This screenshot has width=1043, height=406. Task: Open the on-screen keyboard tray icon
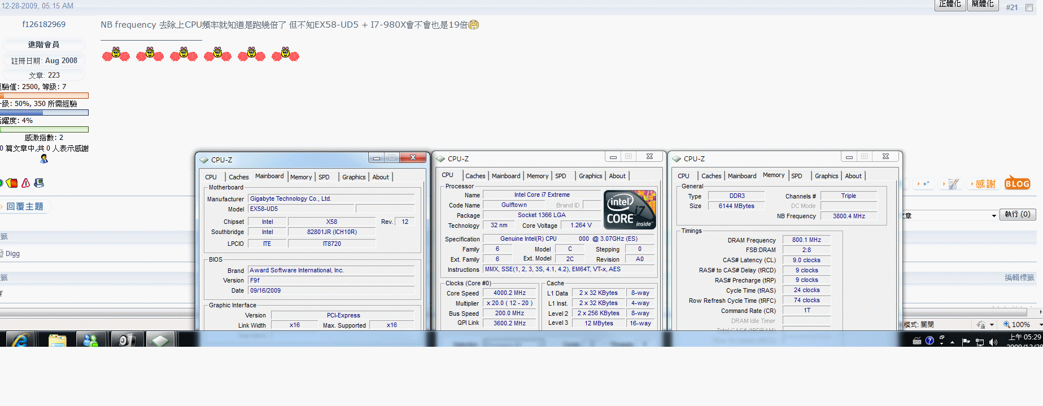point(917,341)
